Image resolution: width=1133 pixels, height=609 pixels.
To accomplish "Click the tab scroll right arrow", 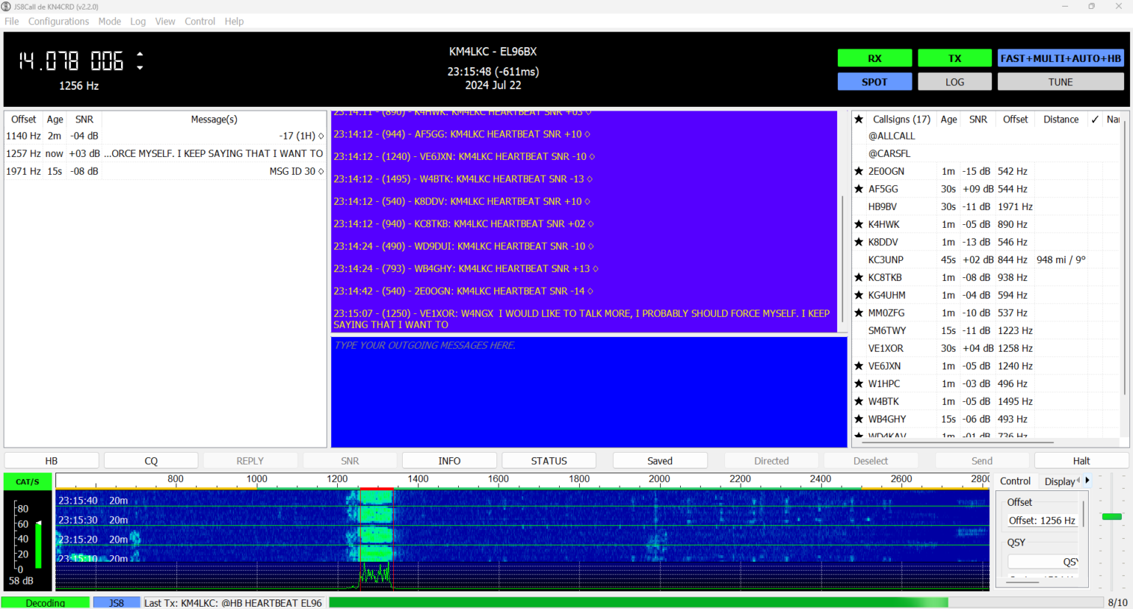I will click(1087, 481).
